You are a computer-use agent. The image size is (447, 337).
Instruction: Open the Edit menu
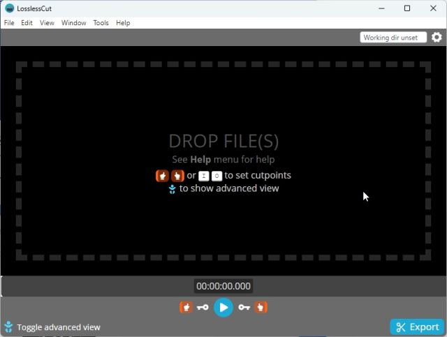point(27,23)
